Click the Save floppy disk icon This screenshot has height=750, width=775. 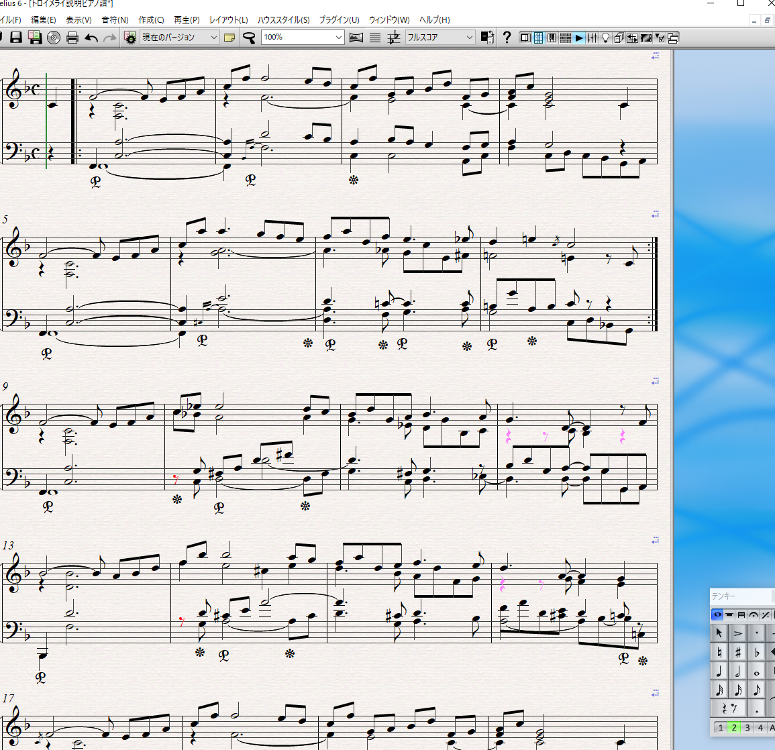pyautogui.click(x=16, y=38)
